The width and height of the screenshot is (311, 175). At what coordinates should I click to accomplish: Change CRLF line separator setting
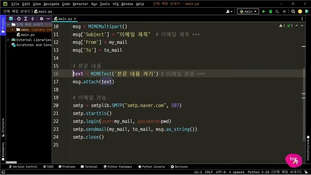208,172
